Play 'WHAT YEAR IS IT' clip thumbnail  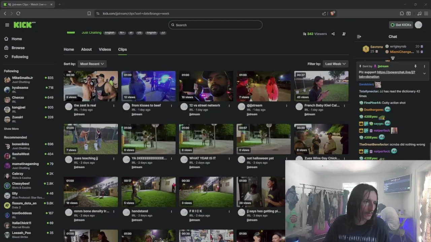coord(206,139)
